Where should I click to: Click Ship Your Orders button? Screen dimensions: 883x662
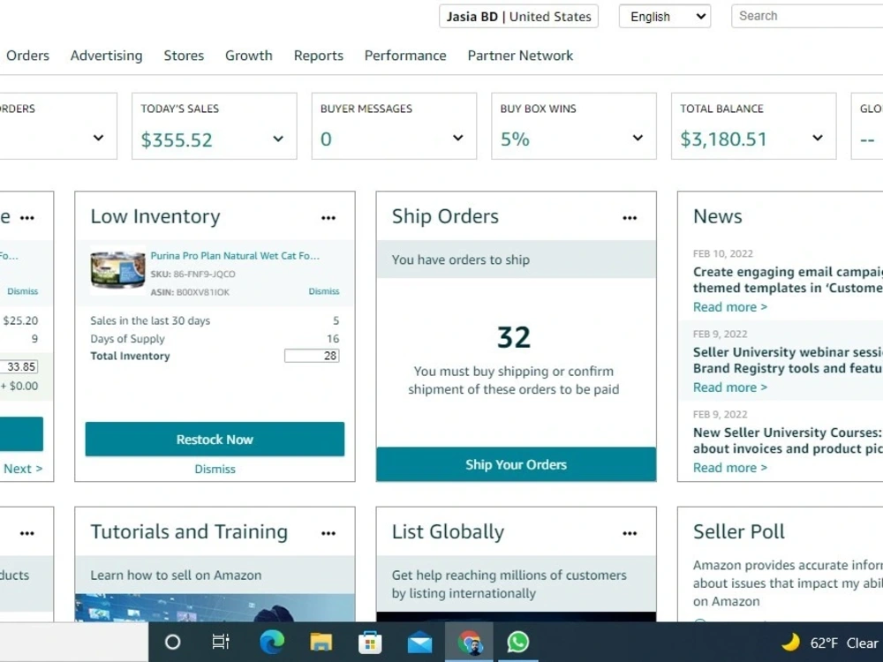coord(516,464)
